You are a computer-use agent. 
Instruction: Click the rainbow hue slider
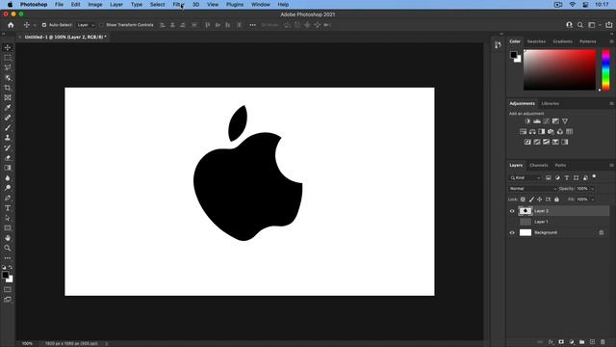pyautogui.click(x=605, y=70)
